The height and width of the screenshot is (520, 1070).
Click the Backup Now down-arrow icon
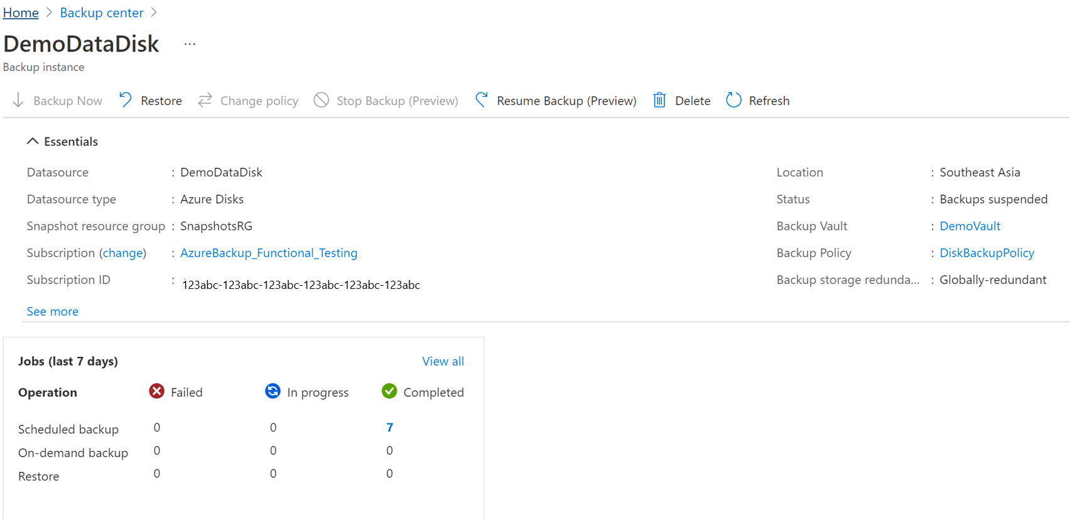(18, 100)
